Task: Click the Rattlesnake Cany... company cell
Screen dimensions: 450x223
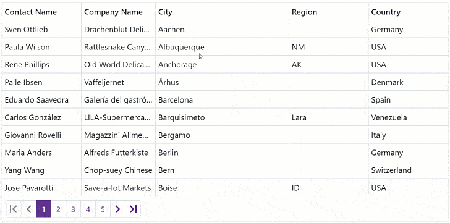Action: coord(118,47)
